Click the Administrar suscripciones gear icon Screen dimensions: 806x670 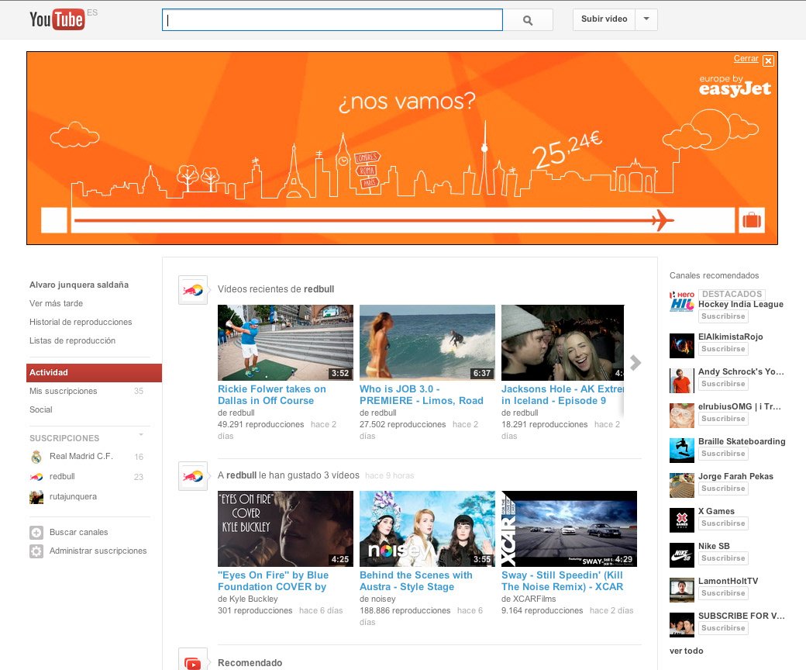pyautogui.click(x=36, y=551)
